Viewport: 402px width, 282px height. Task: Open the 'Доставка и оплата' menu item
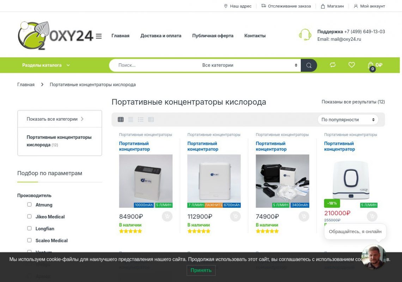coord(161,36)
